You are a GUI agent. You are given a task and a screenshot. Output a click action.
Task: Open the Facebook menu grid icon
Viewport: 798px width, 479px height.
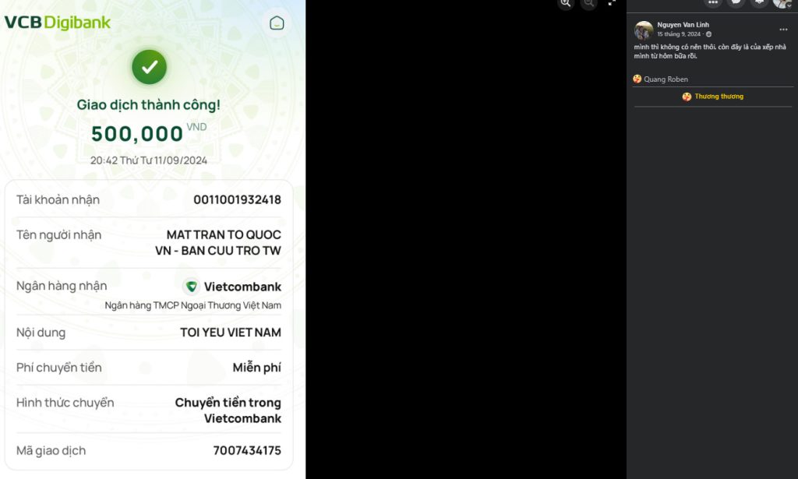[x=713, y=2]
